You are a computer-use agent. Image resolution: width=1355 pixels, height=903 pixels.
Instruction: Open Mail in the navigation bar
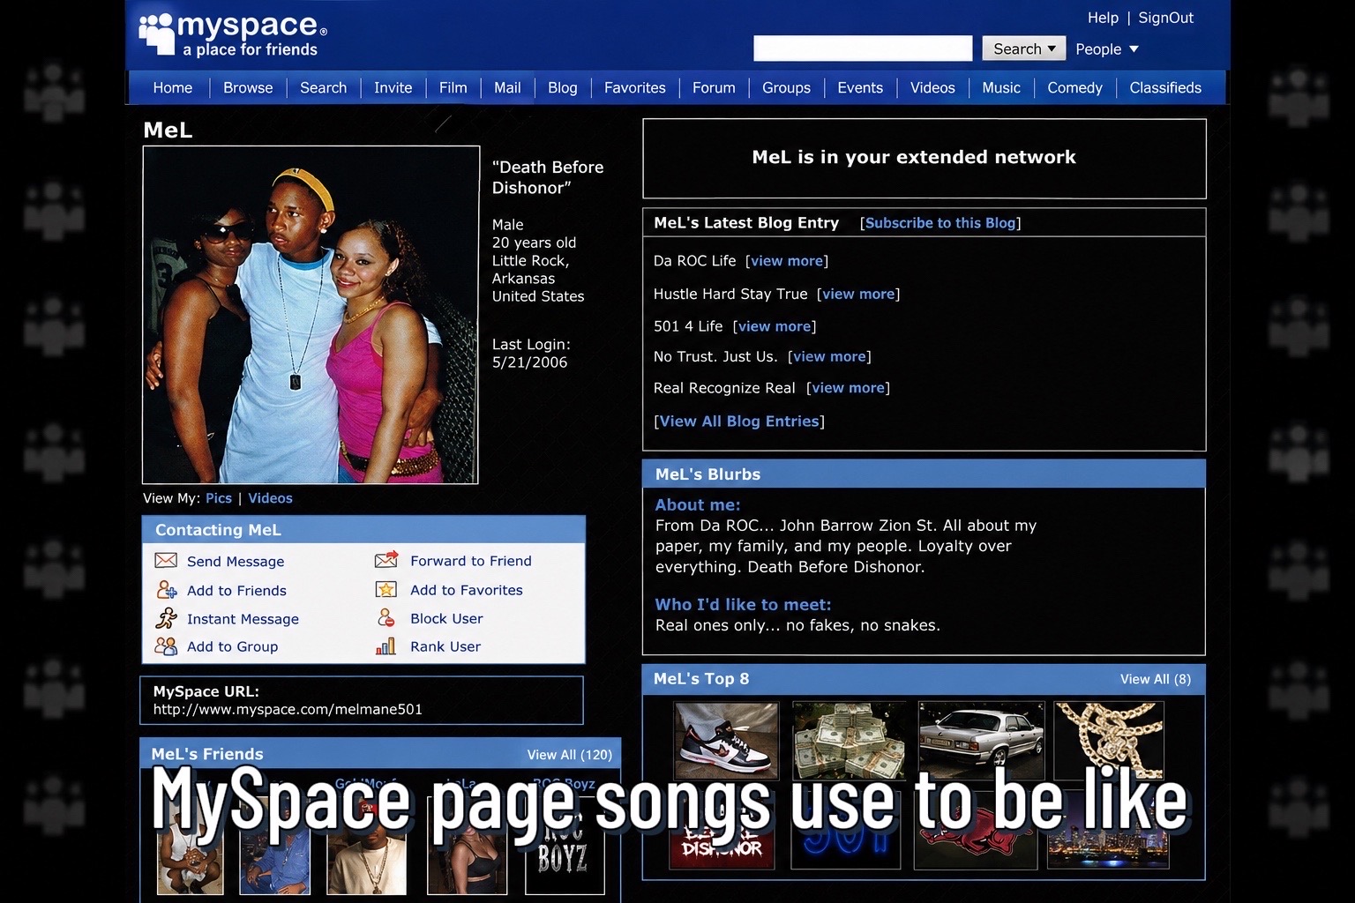coord(507,88)
